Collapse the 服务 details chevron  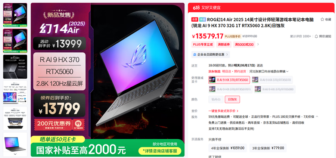coord(317,117)
